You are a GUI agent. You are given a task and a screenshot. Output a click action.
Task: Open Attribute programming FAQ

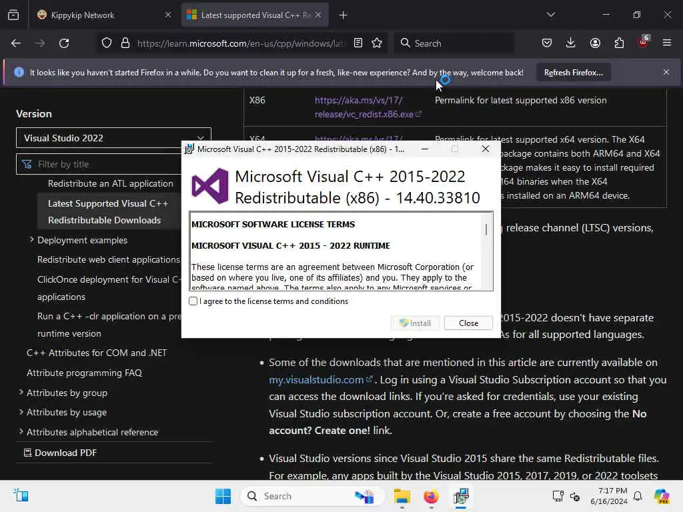pyautogui.click(x=85, y=373)
